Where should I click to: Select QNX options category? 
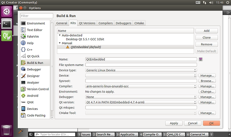(x=35, y=102)
